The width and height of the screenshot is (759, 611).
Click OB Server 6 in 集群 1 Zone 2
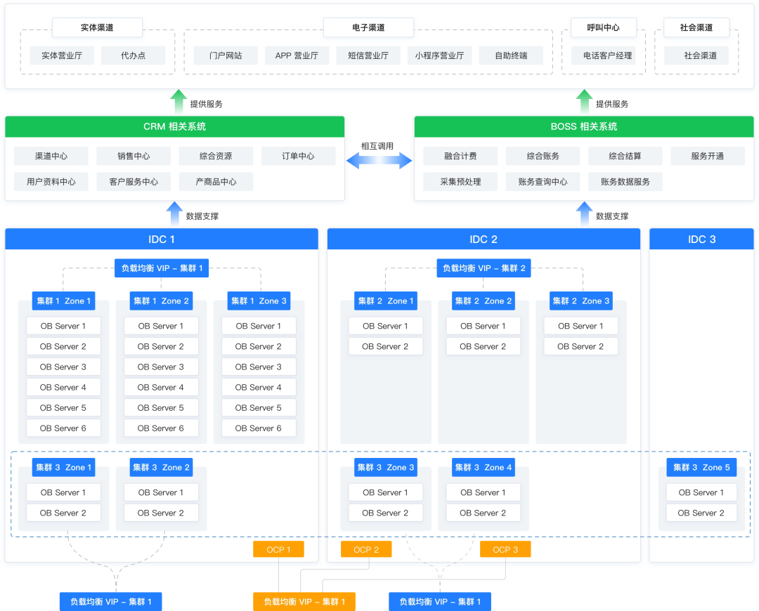[161, 428]
